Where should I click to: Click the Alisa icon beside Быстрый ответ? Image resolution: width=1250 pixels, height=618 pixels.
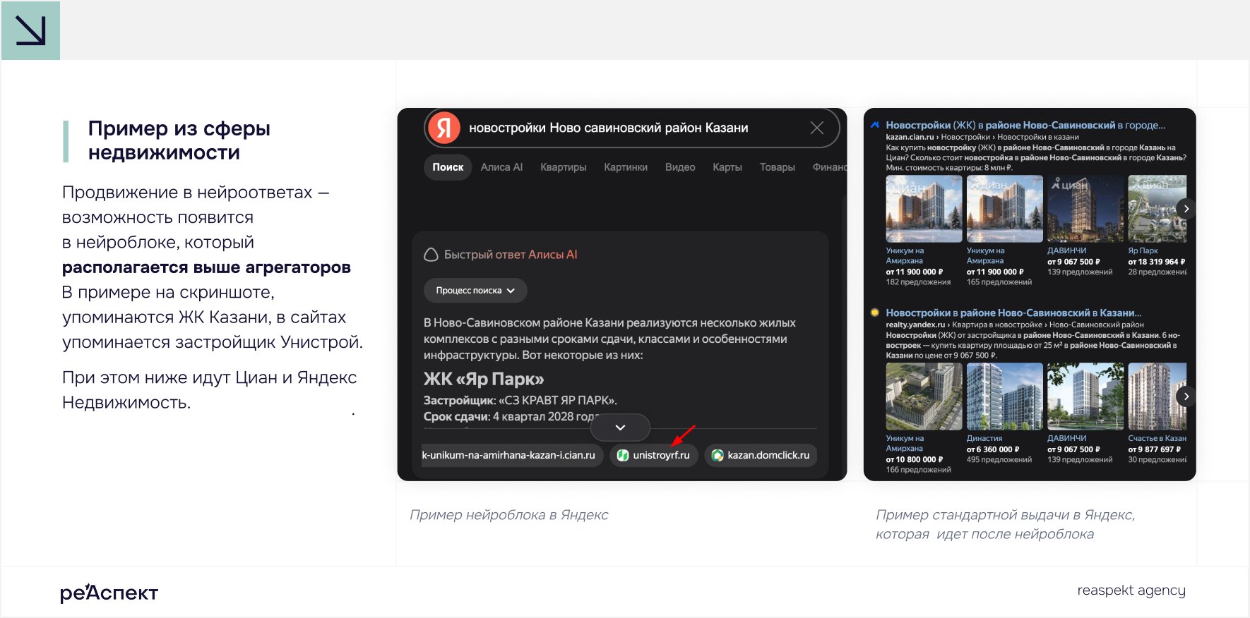click(x=431, y=255)
